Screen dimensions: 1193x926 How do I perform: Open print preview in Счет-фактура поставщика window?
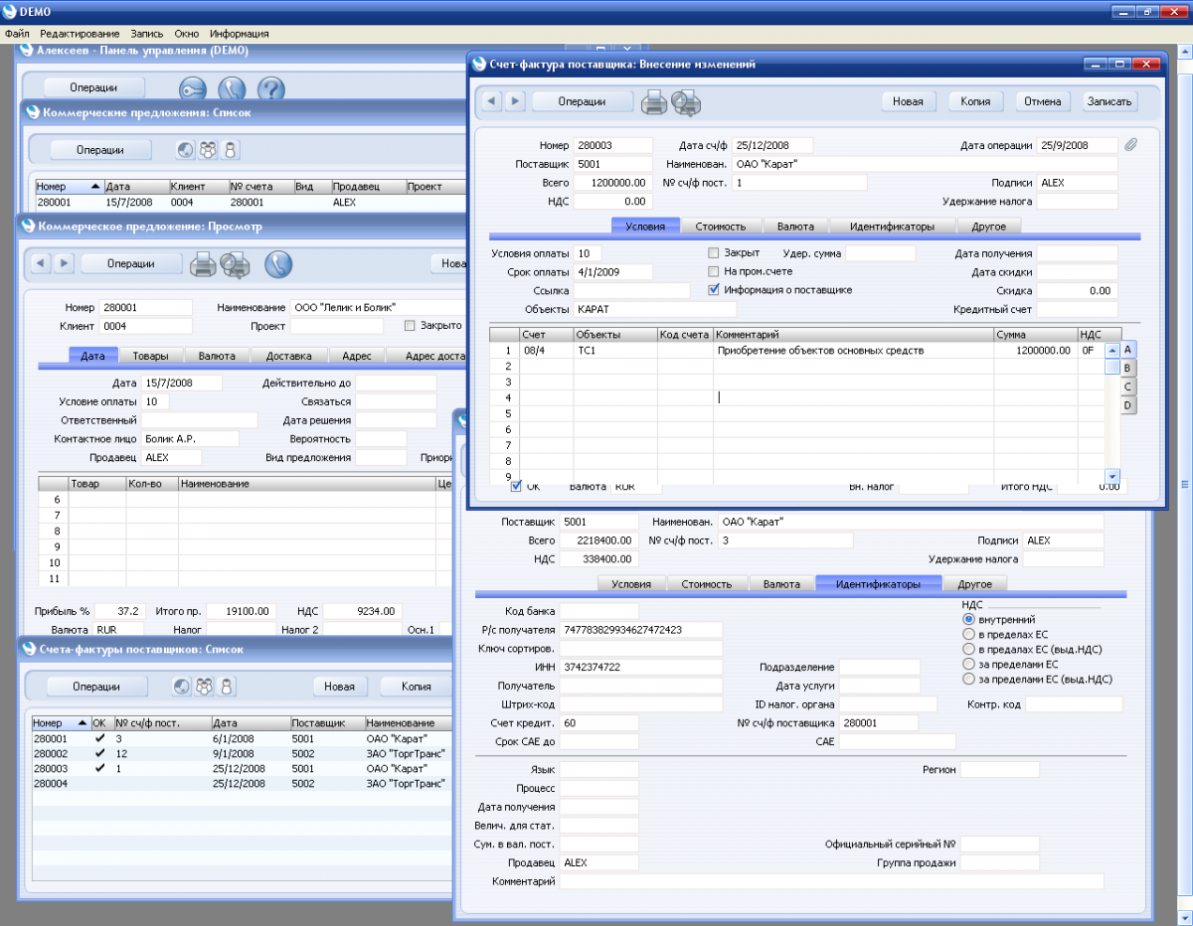tap(686, 101)
